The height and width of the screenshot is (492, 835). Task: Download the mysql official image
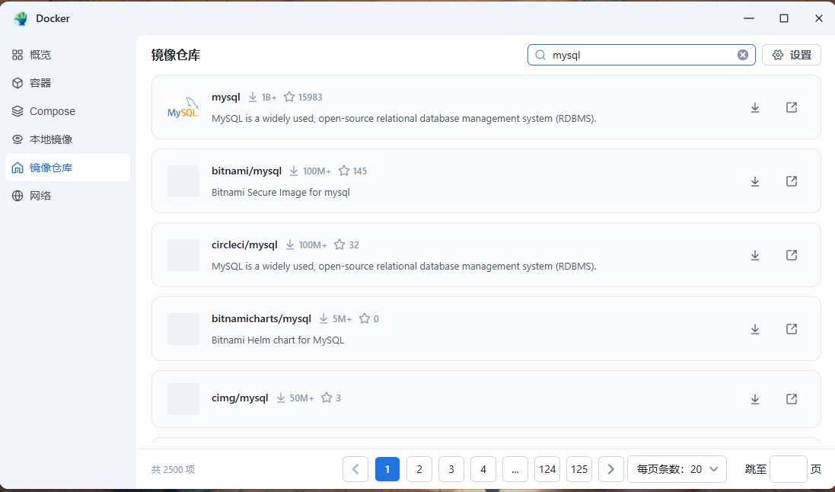click(754, 107)
